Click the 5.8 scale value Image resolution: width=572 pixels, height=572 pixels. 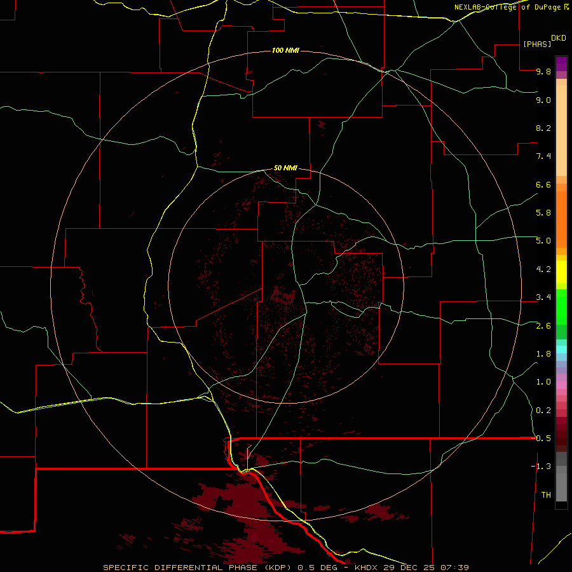[543, 212]
